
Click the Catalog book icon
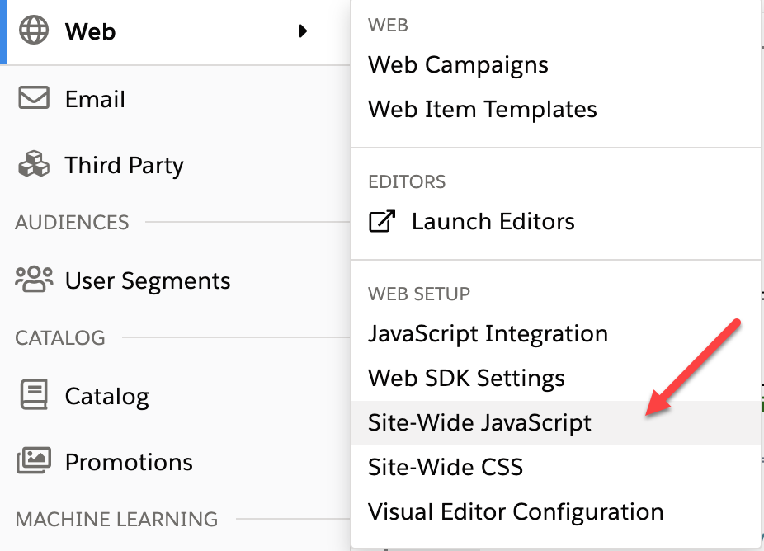point(34,394)
